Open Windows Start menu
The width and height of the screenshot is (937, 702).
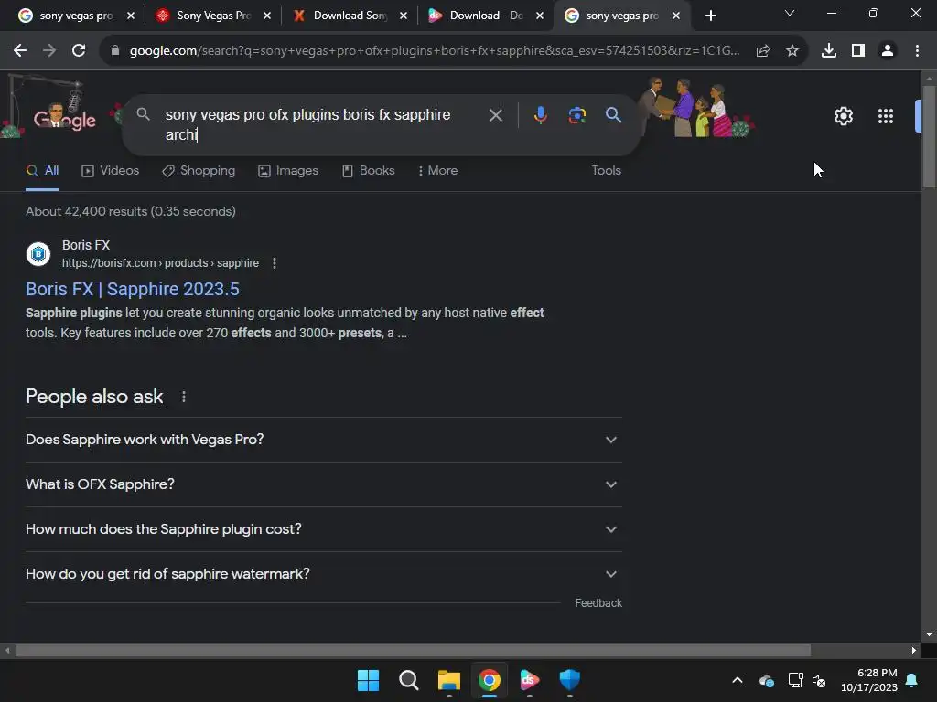point(368,680)
